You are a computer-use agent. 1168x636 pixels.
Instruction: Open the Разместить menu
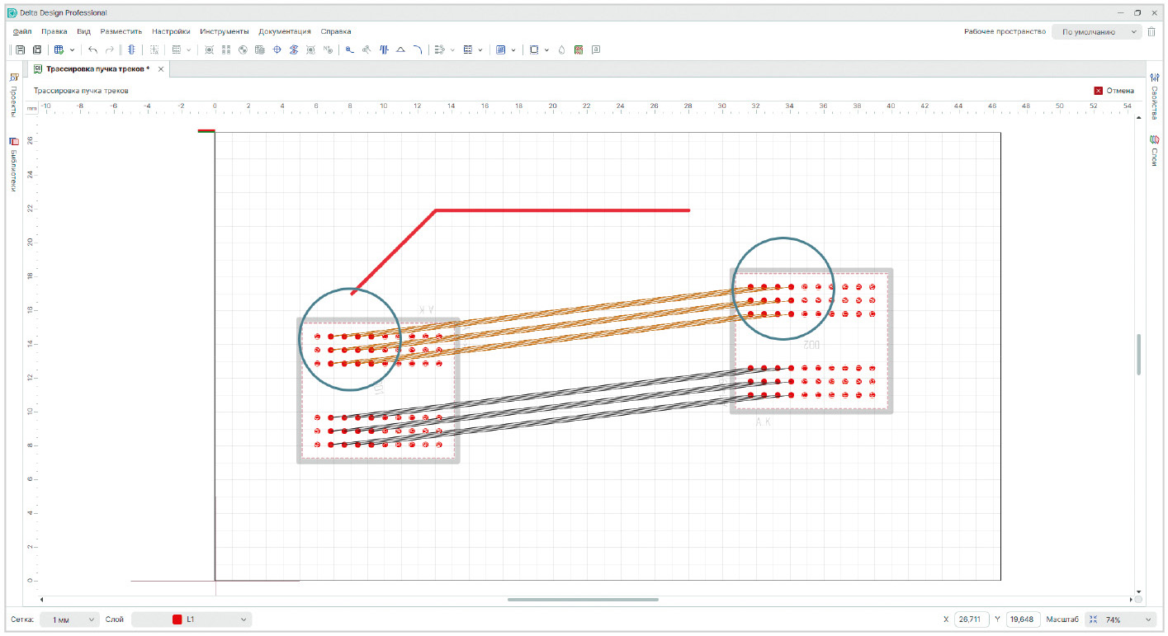(121, 31)
